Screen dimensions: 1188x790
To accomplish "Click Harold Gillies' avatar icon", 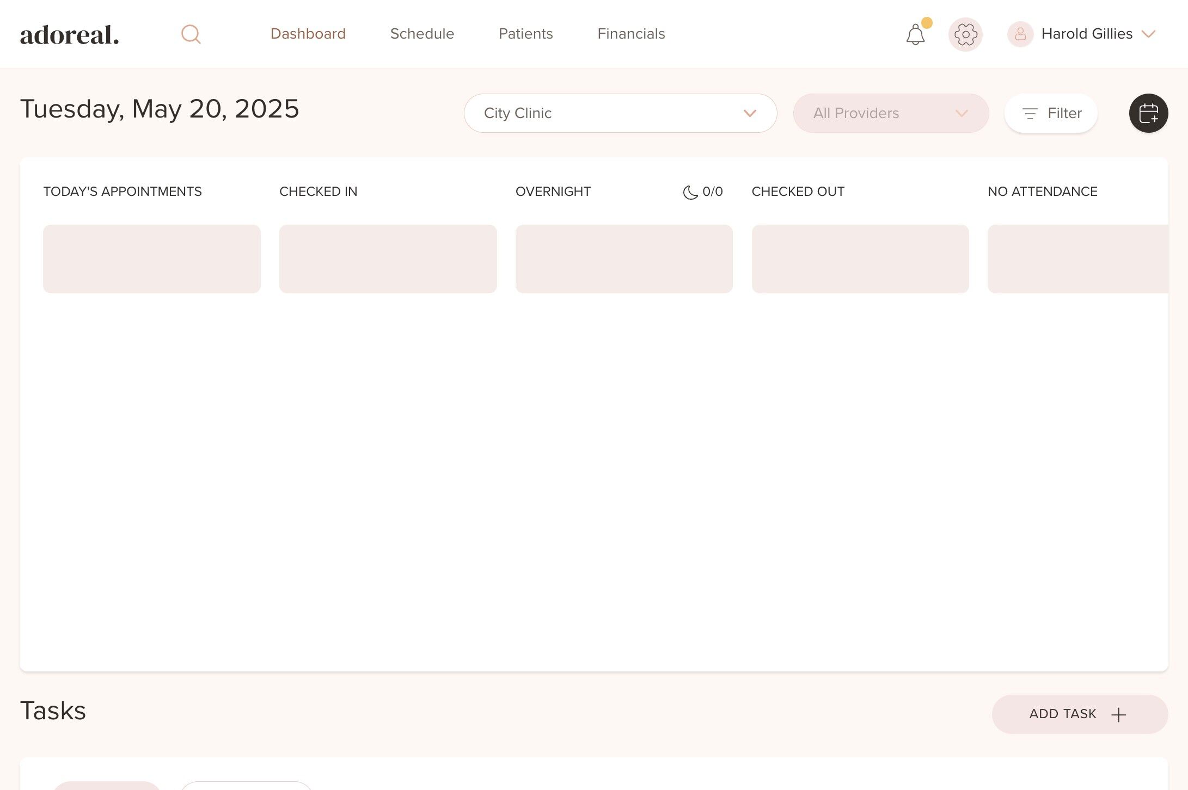I will click(x=1020, y=34).
